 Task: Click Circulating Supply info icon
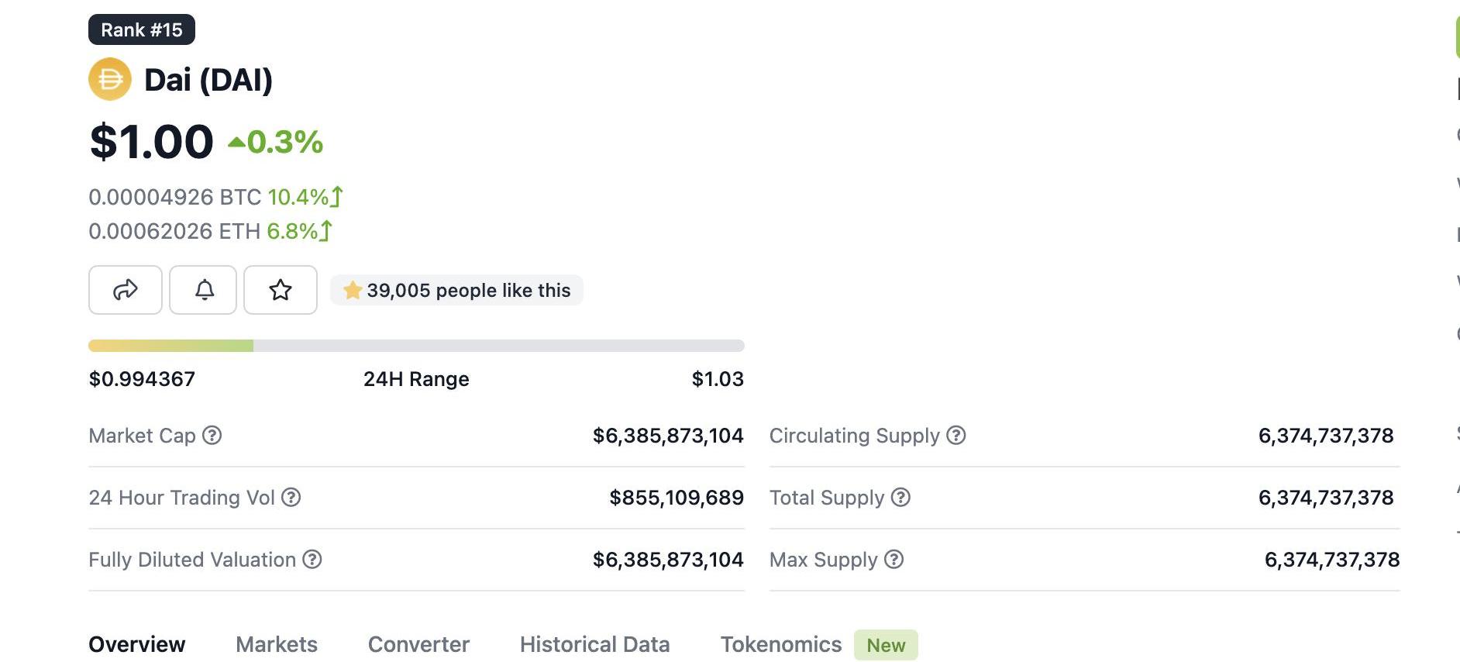(956, 436)
